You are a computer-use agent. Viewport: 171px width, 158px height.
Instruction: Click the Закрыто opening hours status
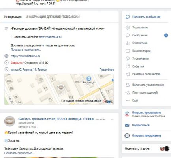click(x=17, y=63)
